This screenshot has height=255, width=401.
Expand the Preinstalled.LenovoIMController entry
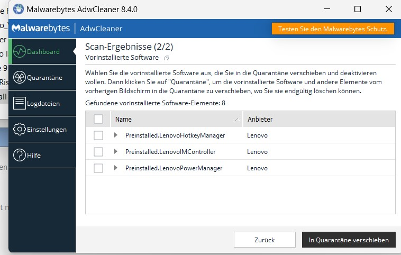click(x=116, y=152)
